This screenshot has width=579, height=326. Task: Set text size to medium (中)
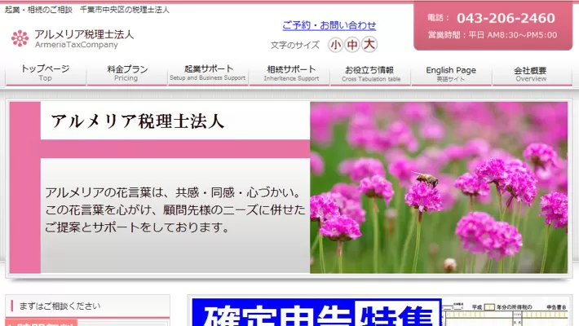[351, 45]
